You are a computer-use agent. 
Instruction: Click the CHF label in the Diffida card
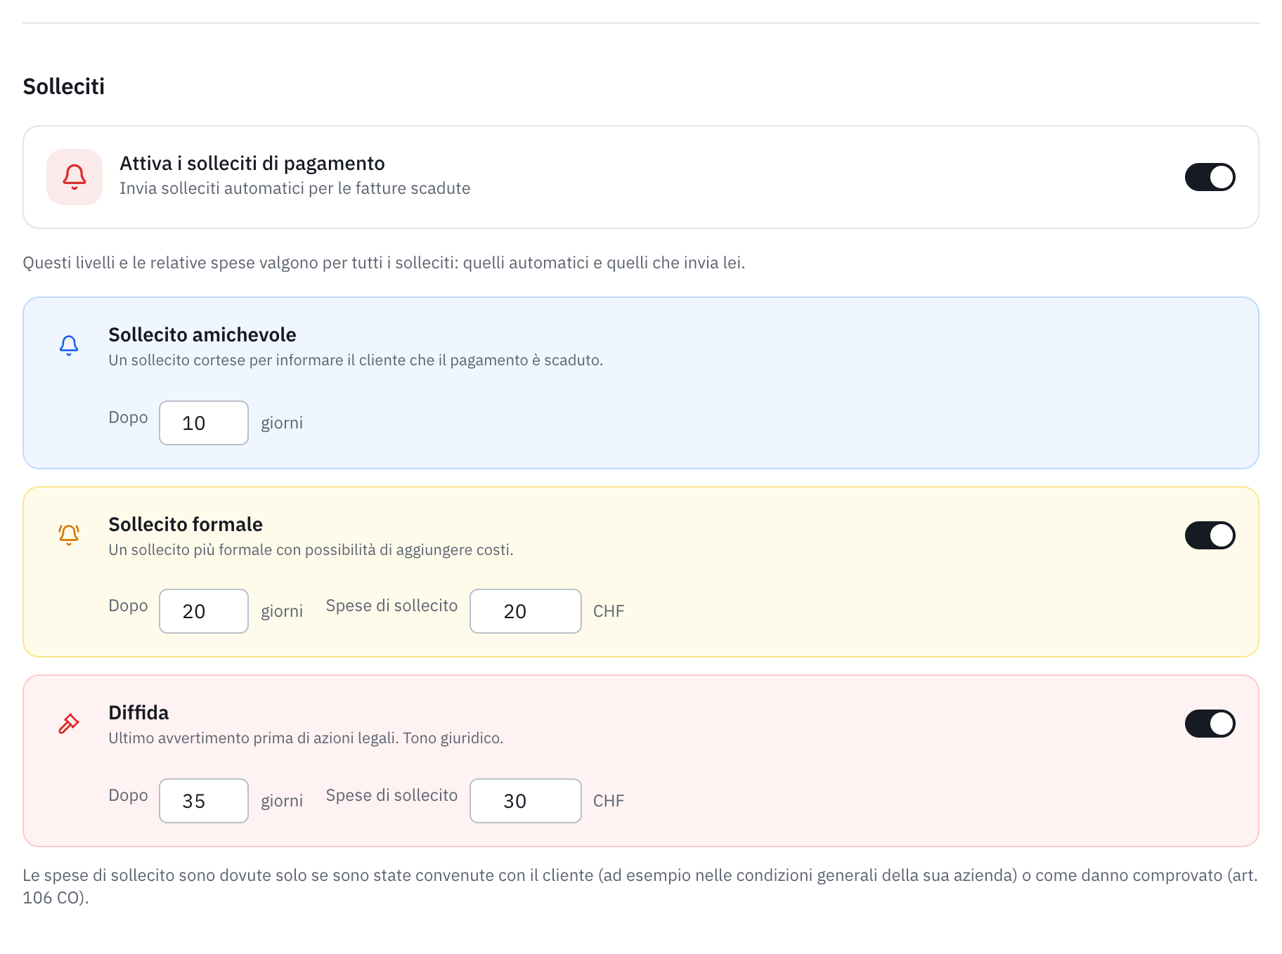(x=609, y=801)
